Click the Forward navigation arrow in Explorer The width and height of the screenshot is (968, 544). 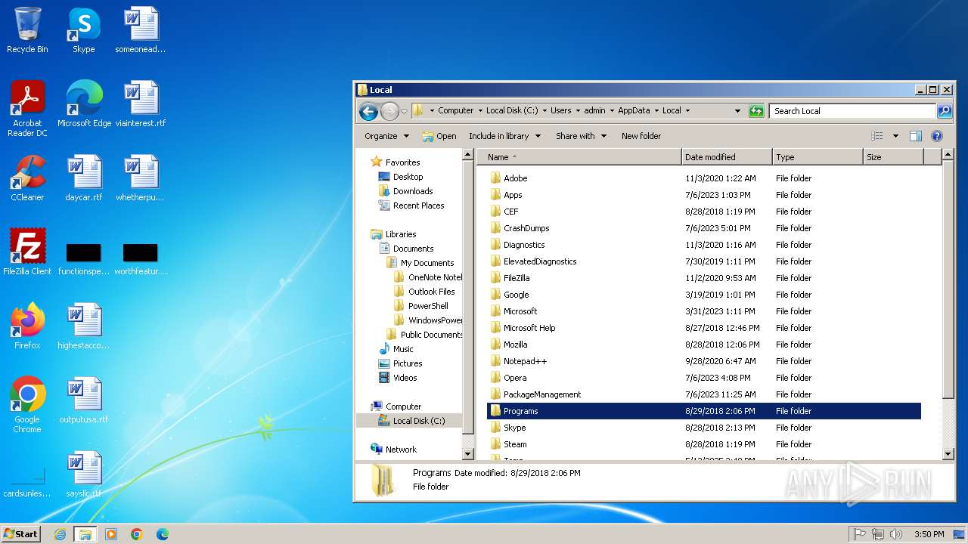click(x=389, y=112)
